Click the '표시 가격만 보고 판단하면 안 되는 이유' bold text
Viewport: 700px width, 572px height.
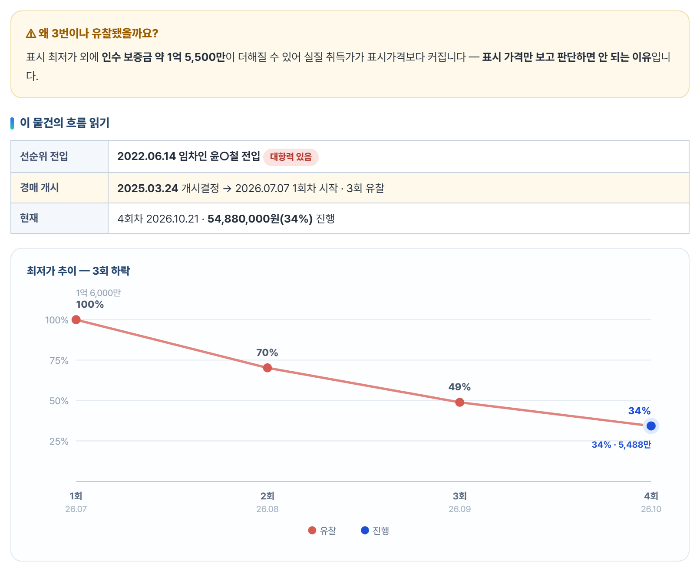(x=567, y=57)
